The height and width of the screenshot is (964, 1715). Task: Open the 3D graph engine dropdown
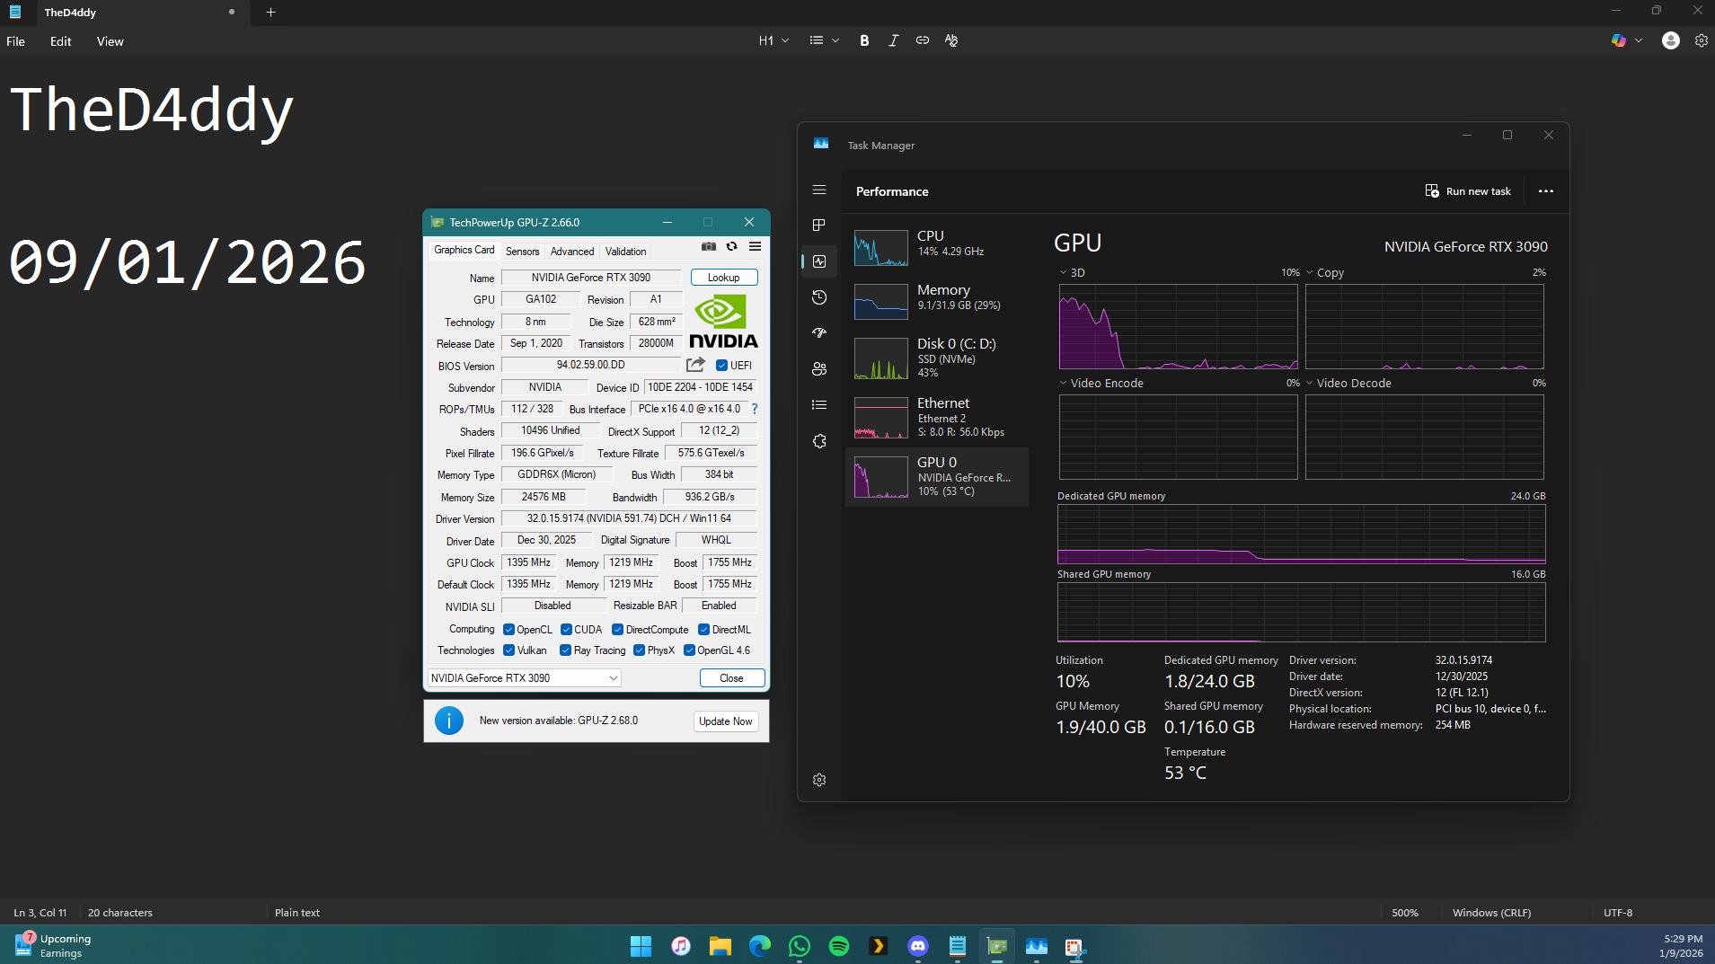pos(1064,272)
